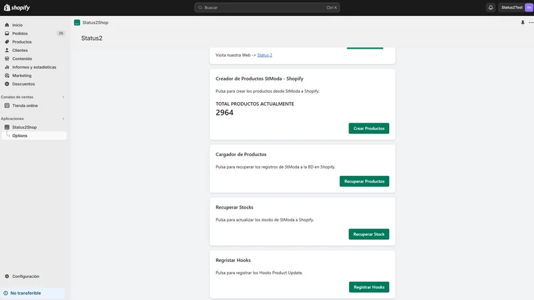The height and width of the screenshot is (300, 534).
Task: Click the No transferible info icon
Action: click(6, 293)
